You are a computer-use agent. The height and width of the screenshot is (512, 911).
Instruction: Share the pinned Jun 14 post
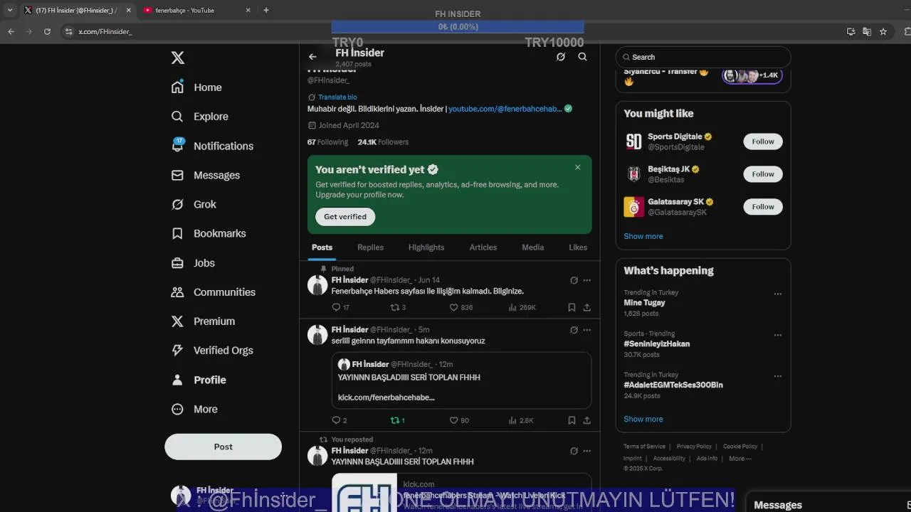pos(587,308)
